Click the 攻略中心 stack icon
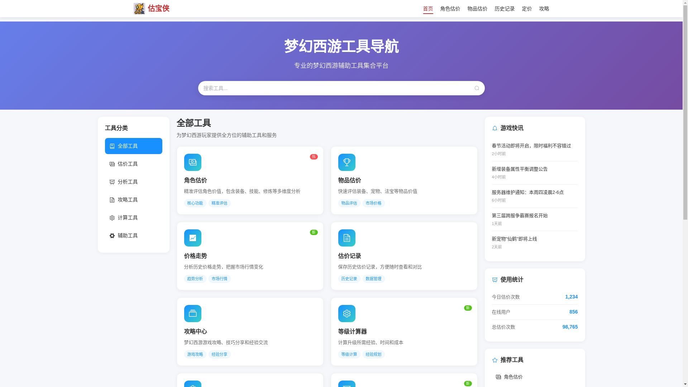The height and width of the screenshot is (387, 688). 193,314
